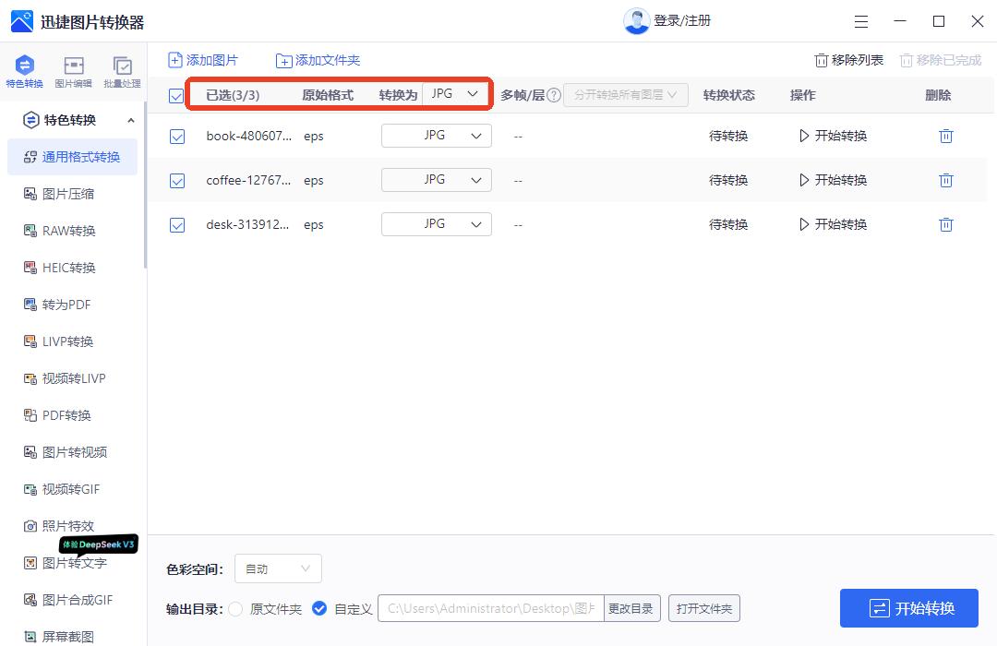Toggle the select-all checkbox in header
This screenshot has width=997, height=646.
176,94
